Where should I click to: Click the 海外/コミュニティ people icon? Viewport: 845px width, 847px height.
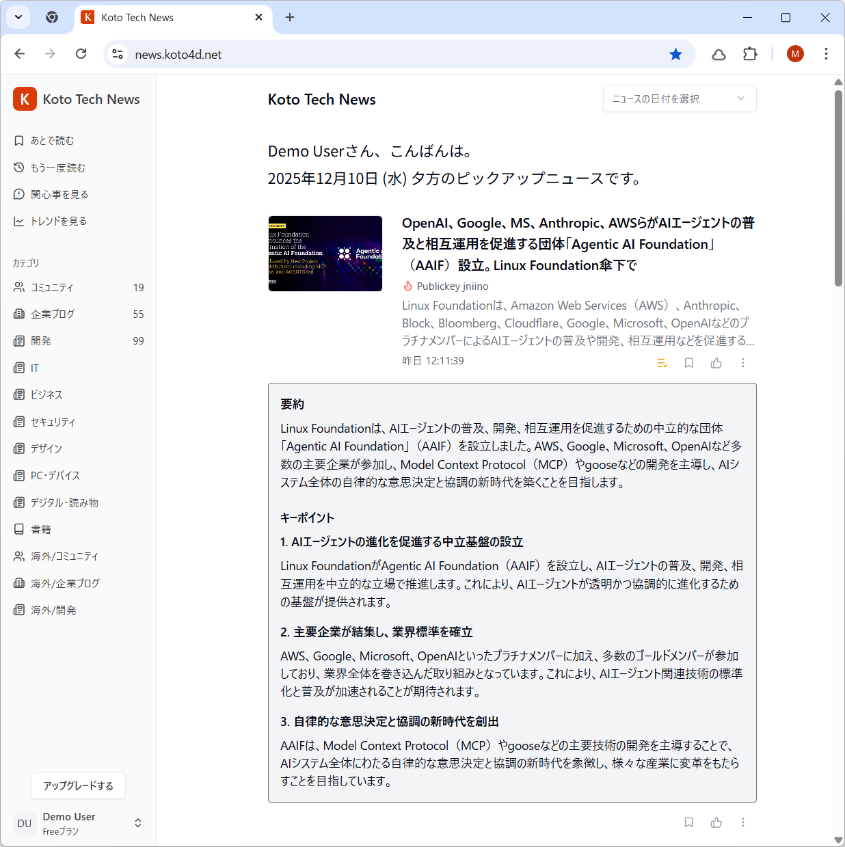[19, 556]
